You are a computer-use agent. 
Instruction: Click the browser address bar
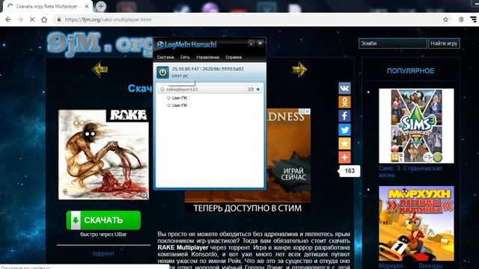[x=251, y=19]
